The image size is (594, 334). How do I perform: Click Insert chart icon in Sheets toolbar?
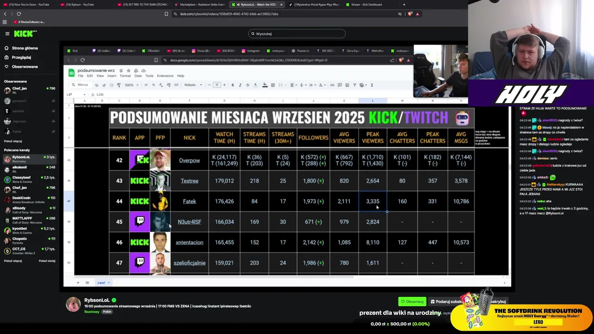347,85
